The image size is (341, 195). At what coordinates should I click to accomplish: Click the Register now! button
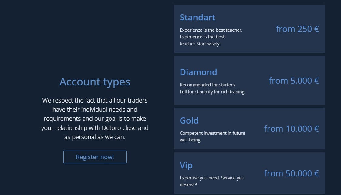(95, 157)
